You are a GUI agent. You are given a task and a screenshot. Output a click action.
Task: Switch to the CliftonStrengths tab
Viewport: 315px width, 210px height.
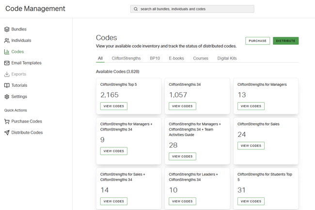[x=126, y=58]
